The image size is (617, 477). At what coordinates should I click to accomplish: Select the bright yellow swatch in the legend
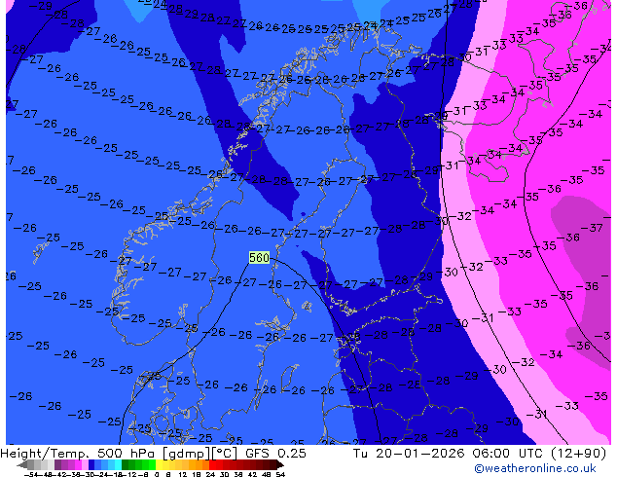(x=159, y=464)
